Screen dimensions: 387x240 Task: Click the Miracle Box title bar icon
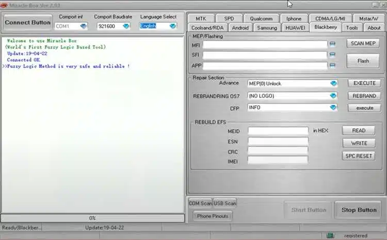(5, 4)
